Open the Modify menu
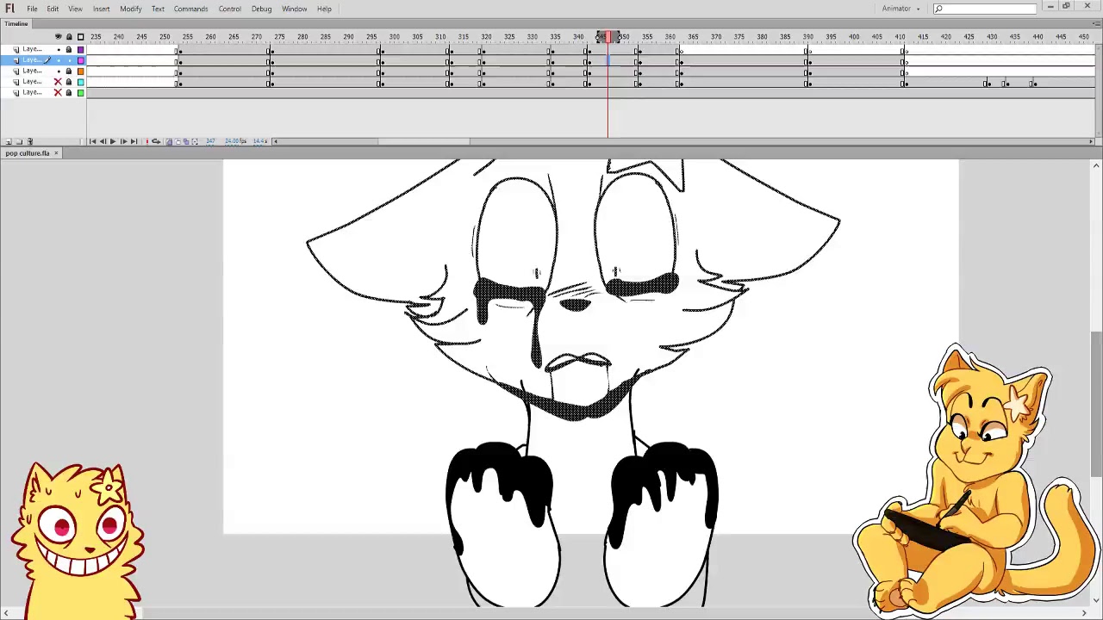1103x620 pixels. point(130,9)
